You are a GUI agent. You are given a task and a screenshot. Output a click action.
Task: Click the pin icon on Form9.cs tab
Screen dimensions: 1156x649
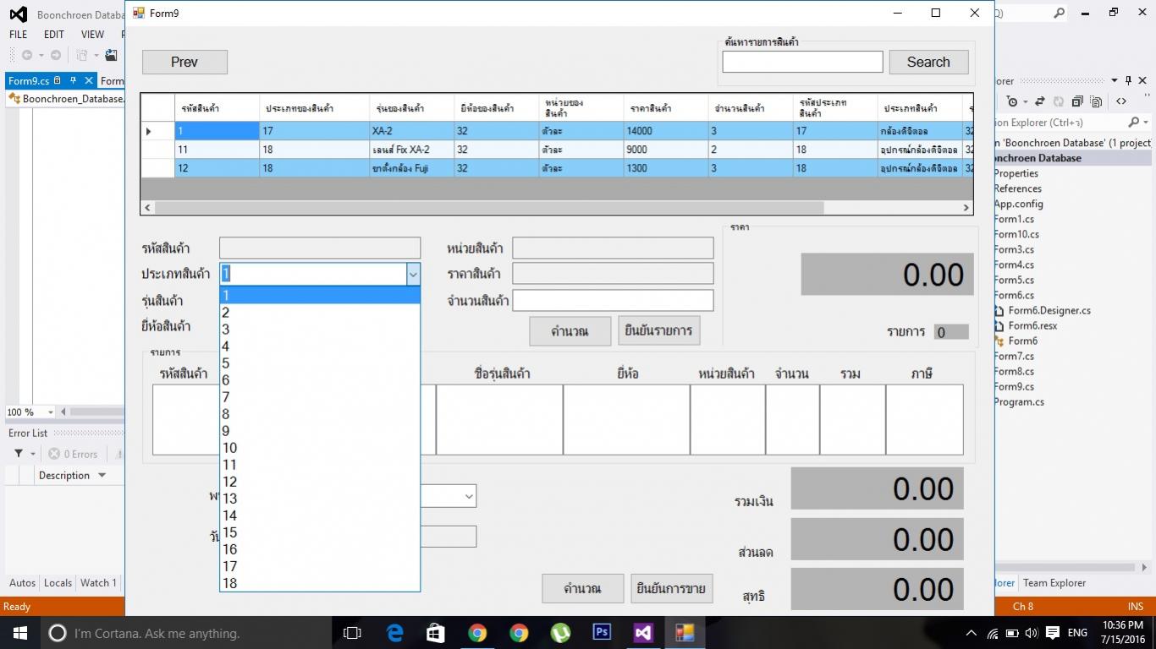click(x=72, y=80)
